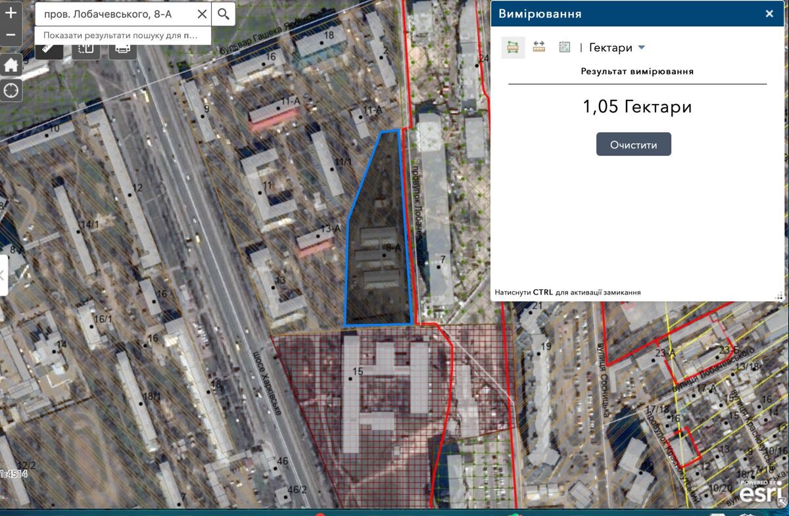Run search with magnifying glass button
Screen dimensions: 789x516
[x=224, y=14]
